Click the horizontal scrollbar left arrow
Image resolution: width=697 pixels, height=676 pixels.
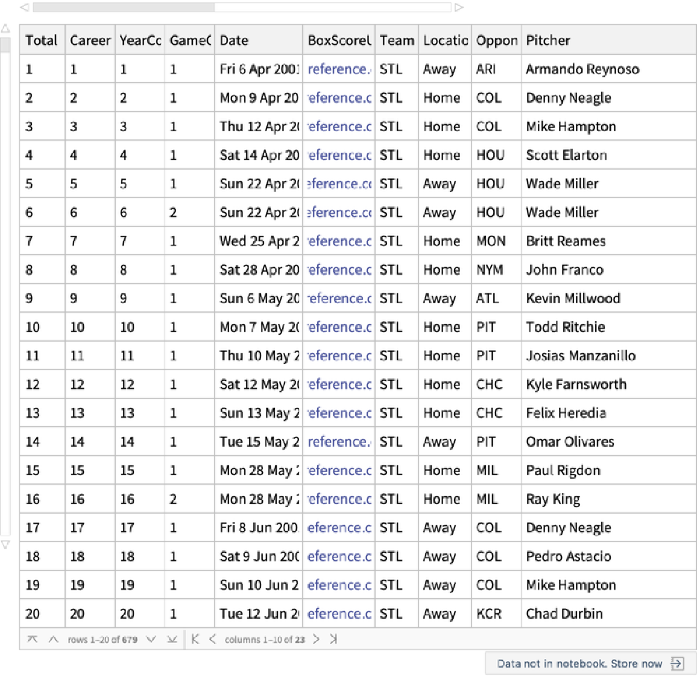pyautogui.click(x=25, y=7)
